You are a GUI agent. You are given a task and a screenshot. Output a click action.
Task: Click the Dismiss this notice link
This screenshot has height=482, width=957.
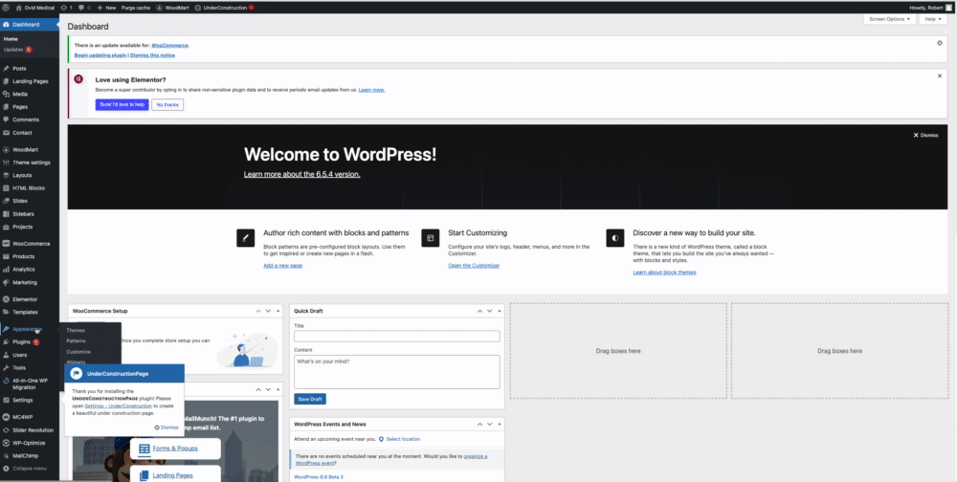[152, 55]
